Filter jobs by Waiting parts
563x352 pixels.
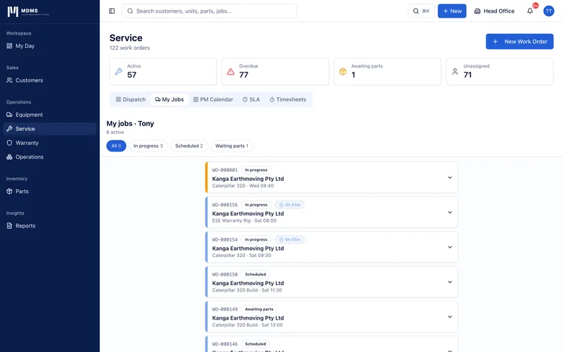[x=232, y=146]
